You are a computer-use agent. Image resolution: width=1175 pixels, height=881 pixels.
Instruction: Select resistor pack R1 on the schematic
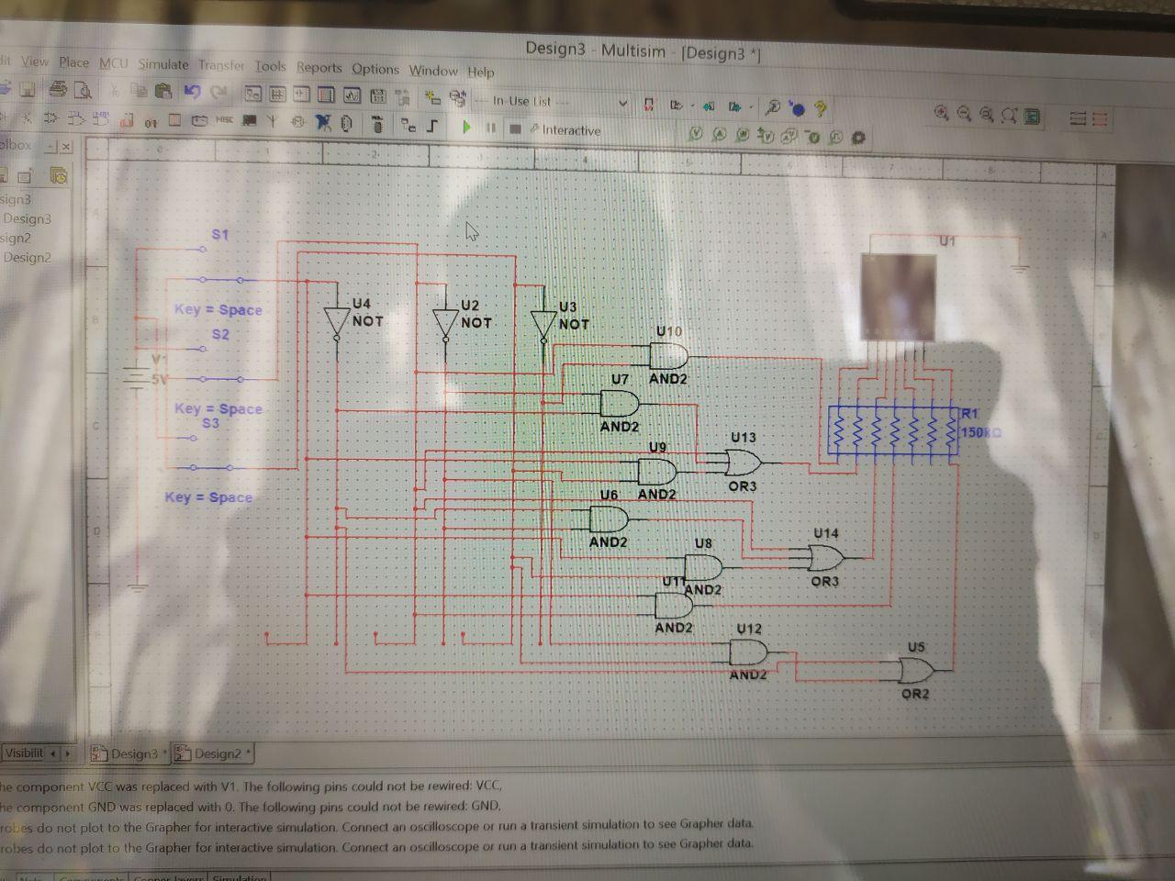coord(893,429)
